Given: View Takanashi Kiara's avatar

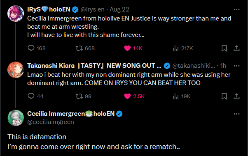Looking at the screenshot, I should point(16,70).
